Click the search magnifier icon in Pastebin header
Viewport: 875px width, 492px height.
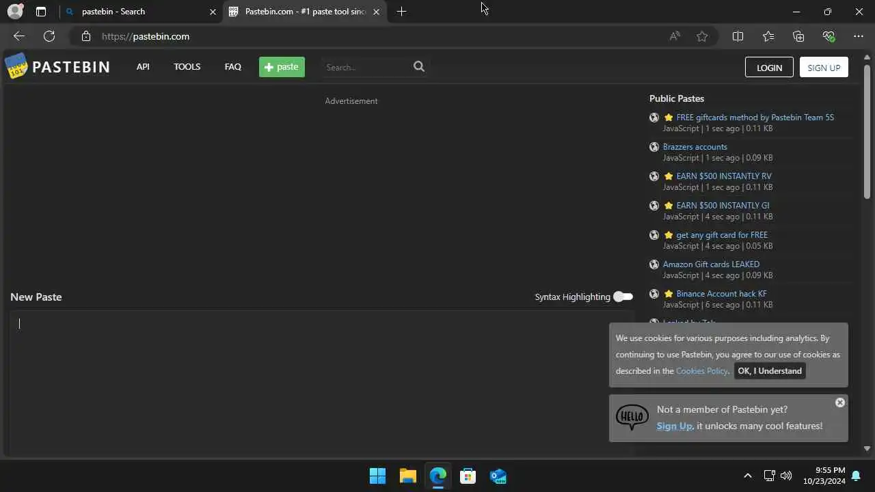click(419, 66)
